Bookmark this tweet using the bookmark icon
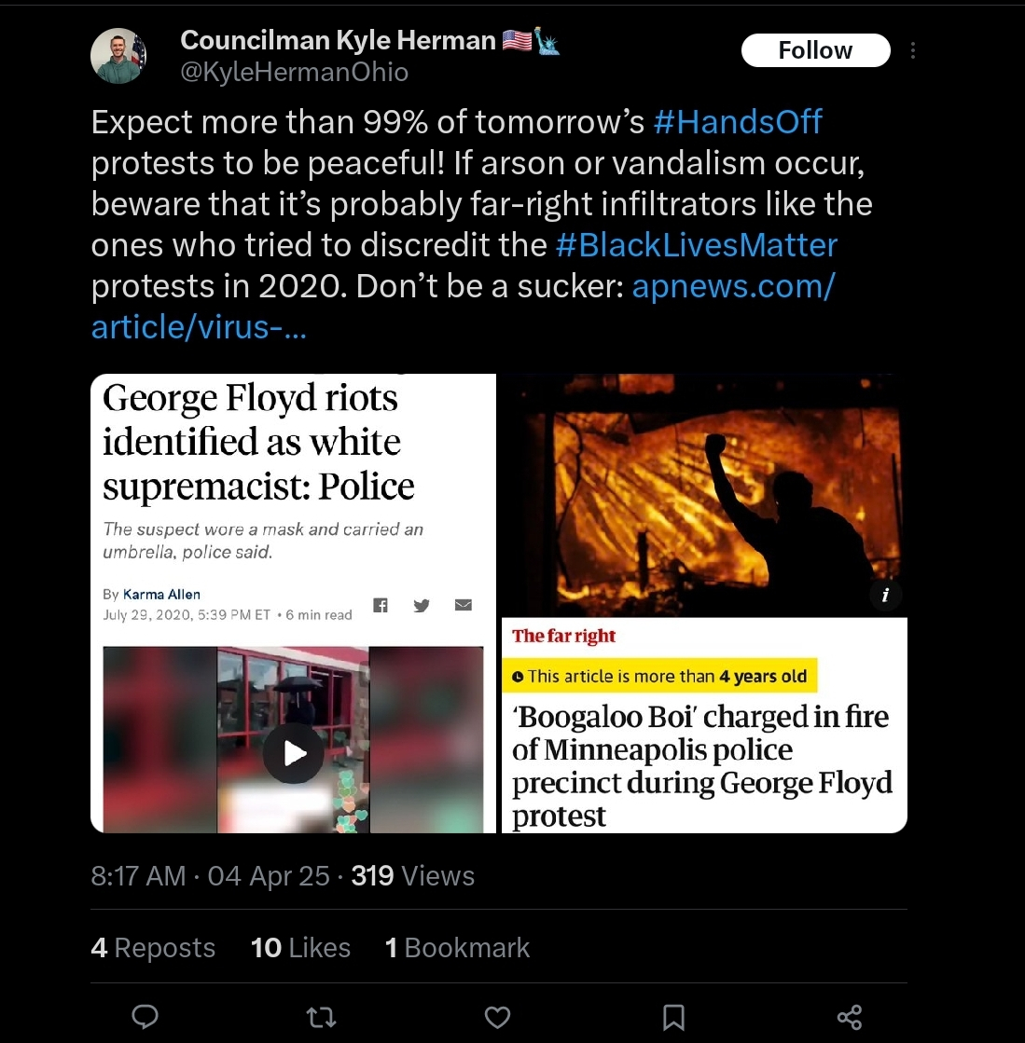Screen dimensions: 1025x1043 [x=673, y=1017]
